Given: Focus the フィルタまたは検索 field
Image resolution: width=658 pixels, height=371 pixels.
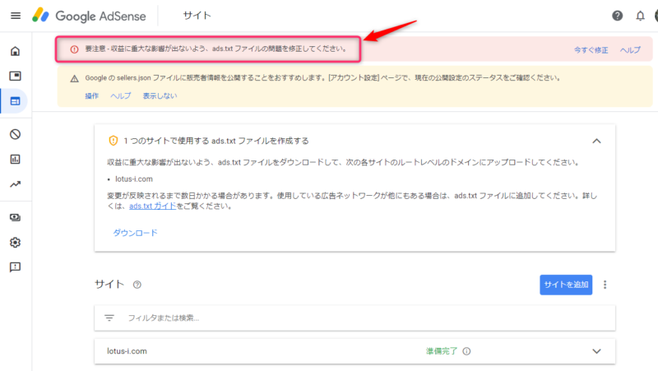Looking at the screenshot, I should (354, 318).
